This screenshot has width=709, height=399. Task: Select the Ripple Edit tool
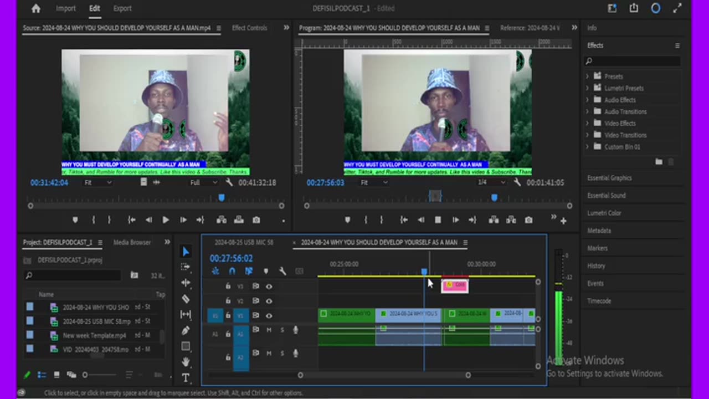pyautogui.click(x=186, y=283)
